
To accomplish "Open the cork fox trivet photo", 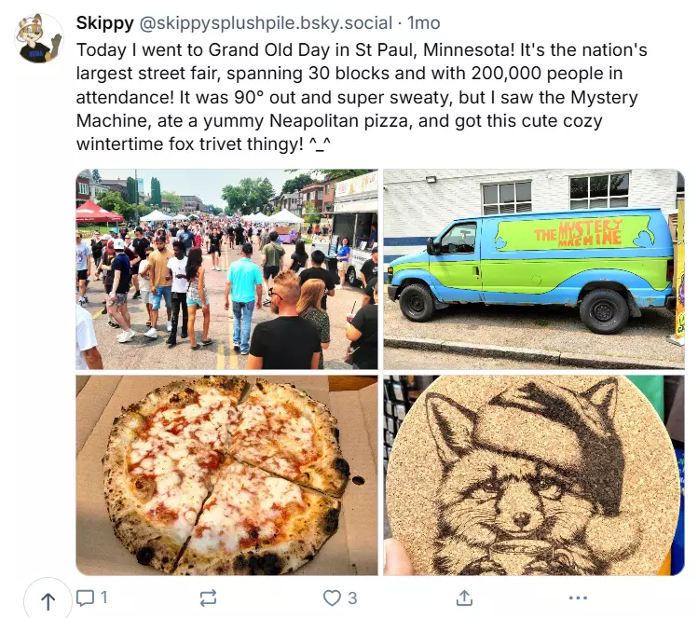I will click(534, 475).
